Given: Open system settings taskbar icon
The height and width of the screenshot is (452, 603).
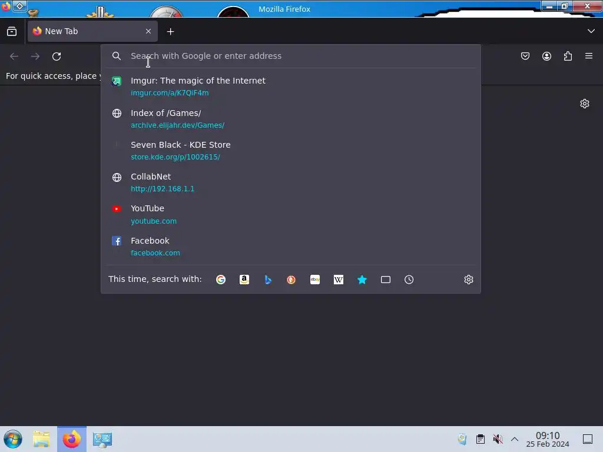Looking at the screenshot, I should click(x=102, y=439).
